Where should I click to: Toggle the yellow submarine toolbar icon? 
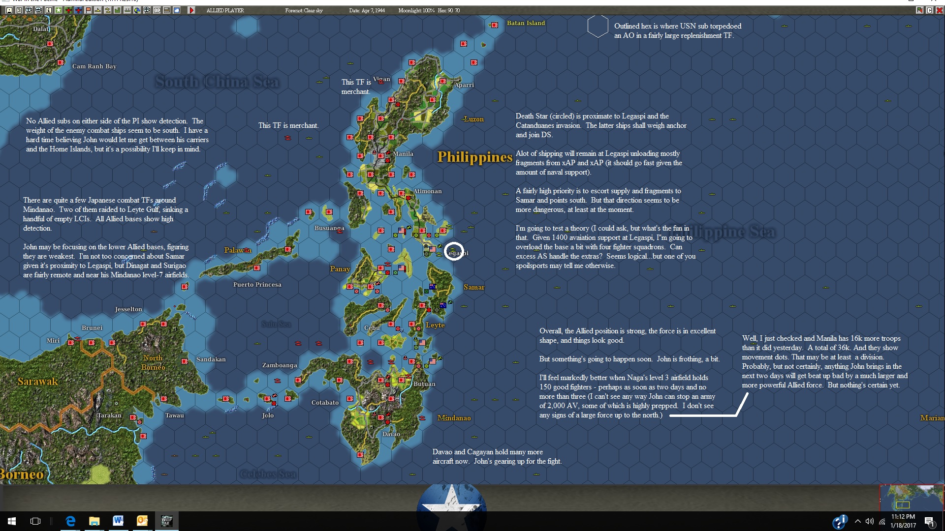click(98, 10)
